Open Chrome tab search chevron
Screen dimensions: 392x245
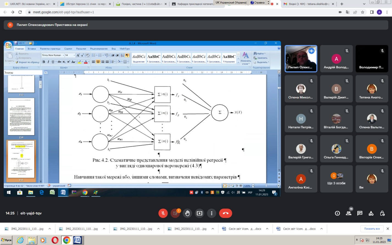click(x=364, y=4)
